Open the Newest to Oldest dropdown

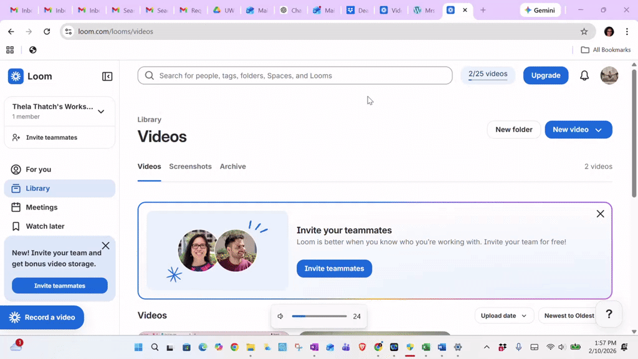[569, 315]
